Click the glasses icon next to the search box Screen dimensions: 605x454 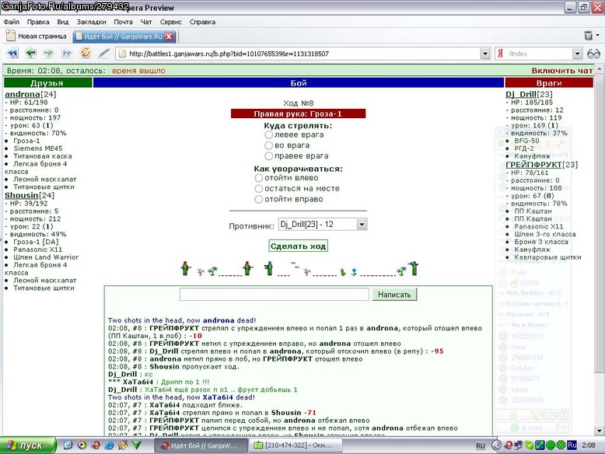(x=593, y=54)
